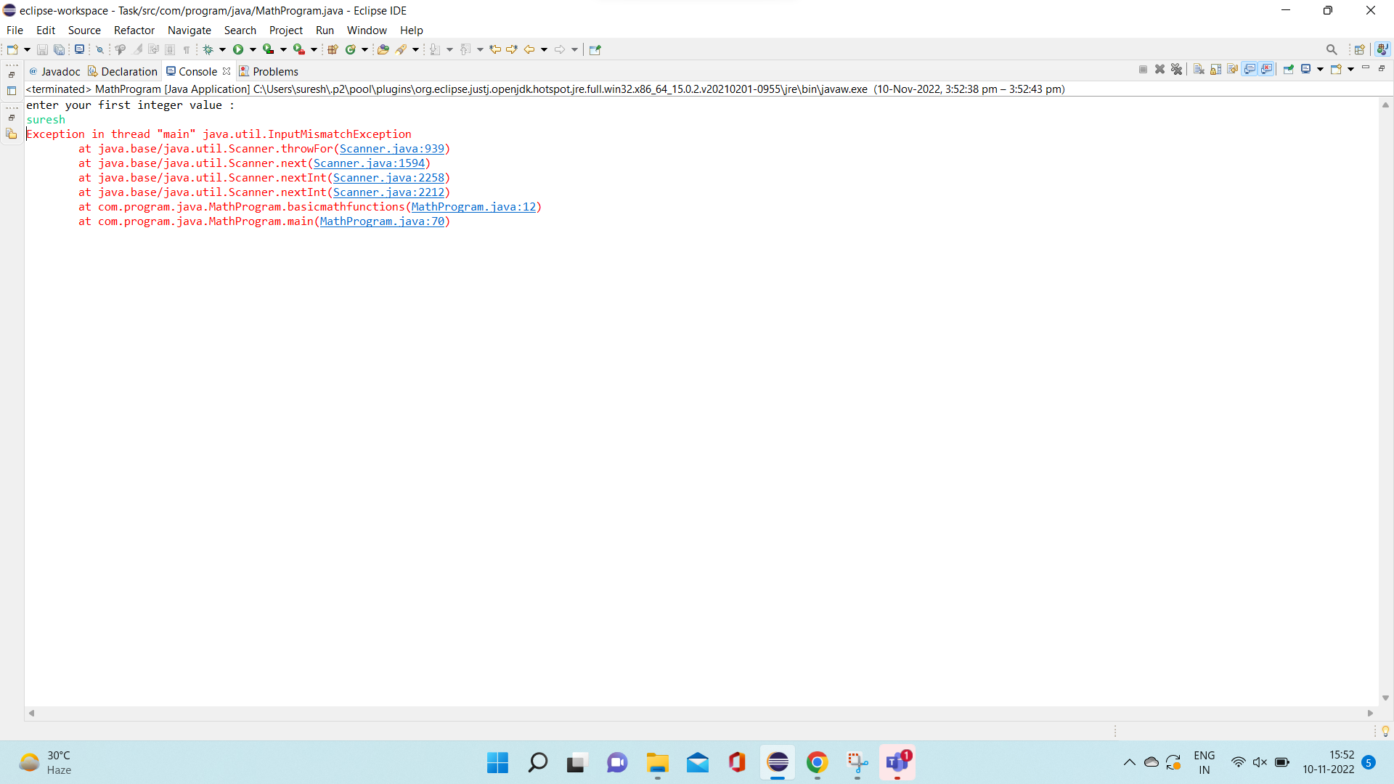Viewport: 1394px width, 784px height.
Task: Click the Save All icon
Action: click(x=59, y=49)
